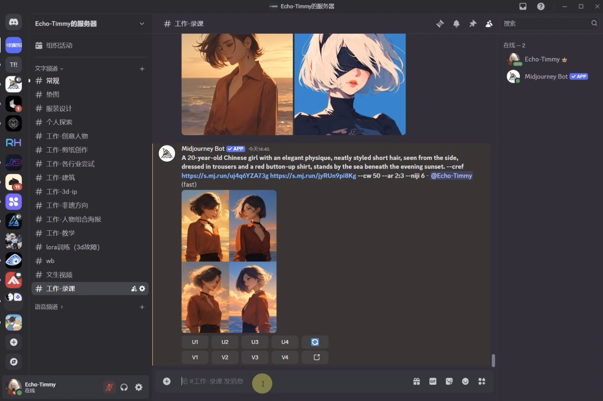Add a channel to 文字频道 with plus
This screenshot has height=401, width=603.
coord(142,68)
